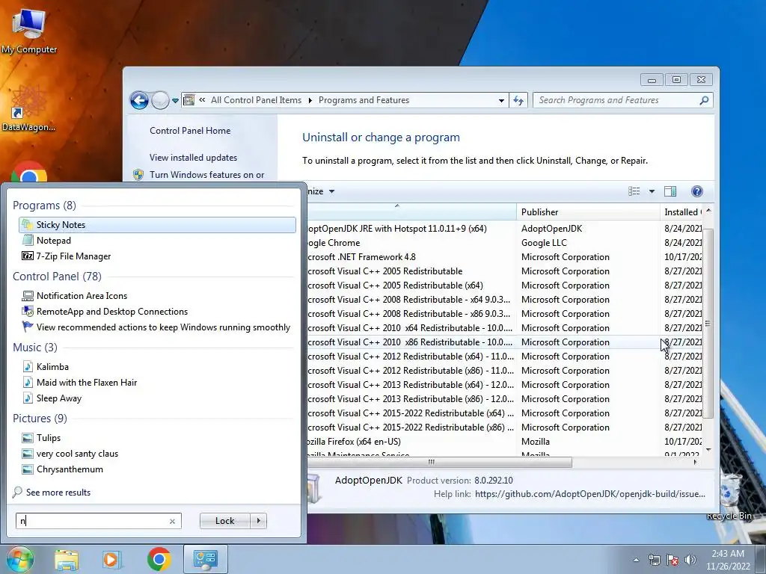The image size is (766, 574).
Task: Open the Action Center flag tray icon
Action: 672,560
